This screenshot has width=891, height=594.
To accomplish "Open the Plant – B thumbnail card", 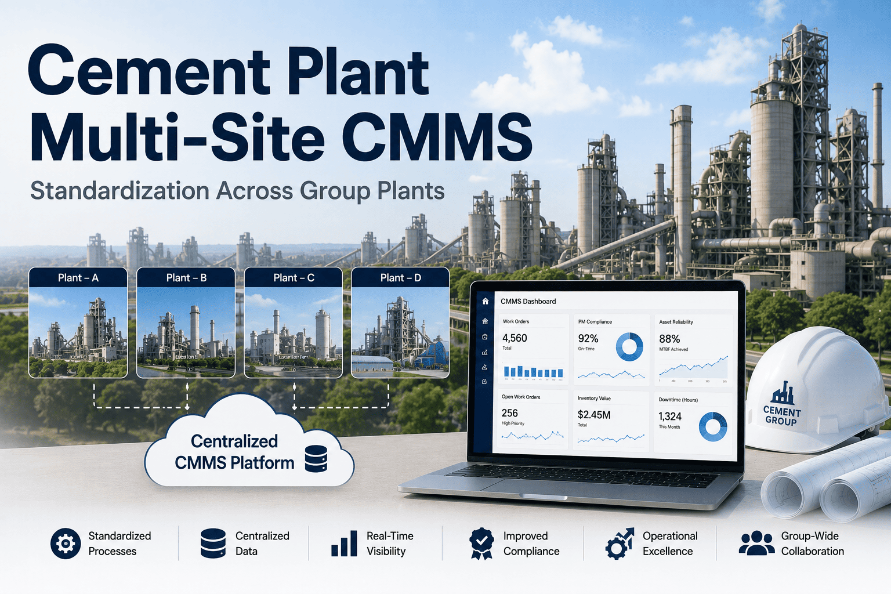I will pyautogui.click(x=186, y=323).
